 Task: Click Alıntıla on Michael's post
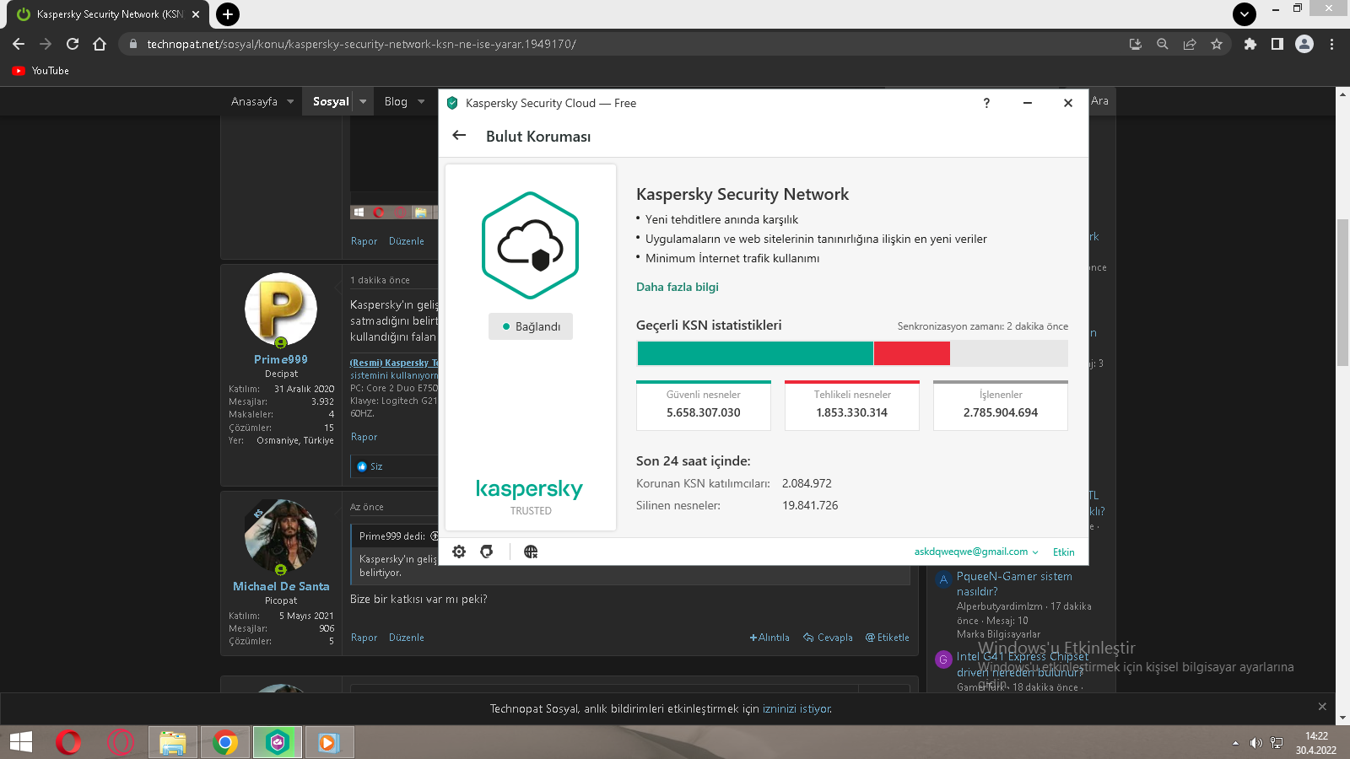[x=769, y=638]
